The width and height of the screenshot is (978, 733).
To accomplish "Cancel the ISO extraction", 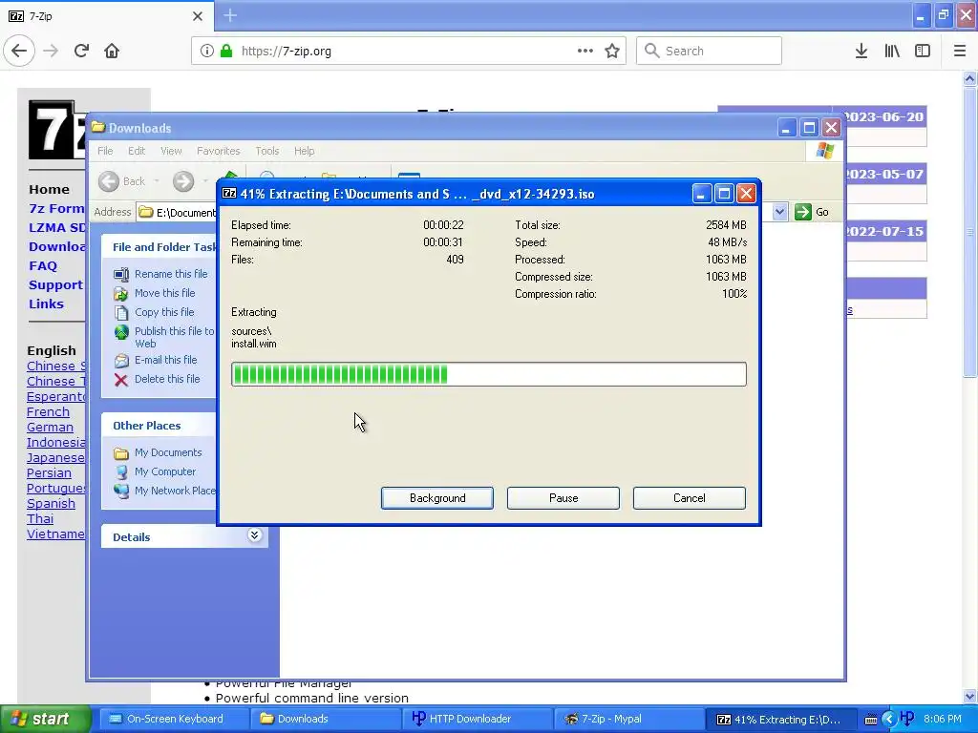I will pyautogui.click(x=690, y=498).
